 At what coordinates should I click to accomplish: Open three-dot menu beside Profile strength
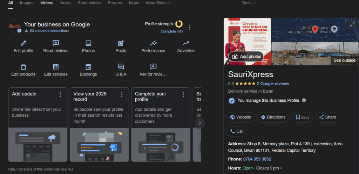(190, 27)
